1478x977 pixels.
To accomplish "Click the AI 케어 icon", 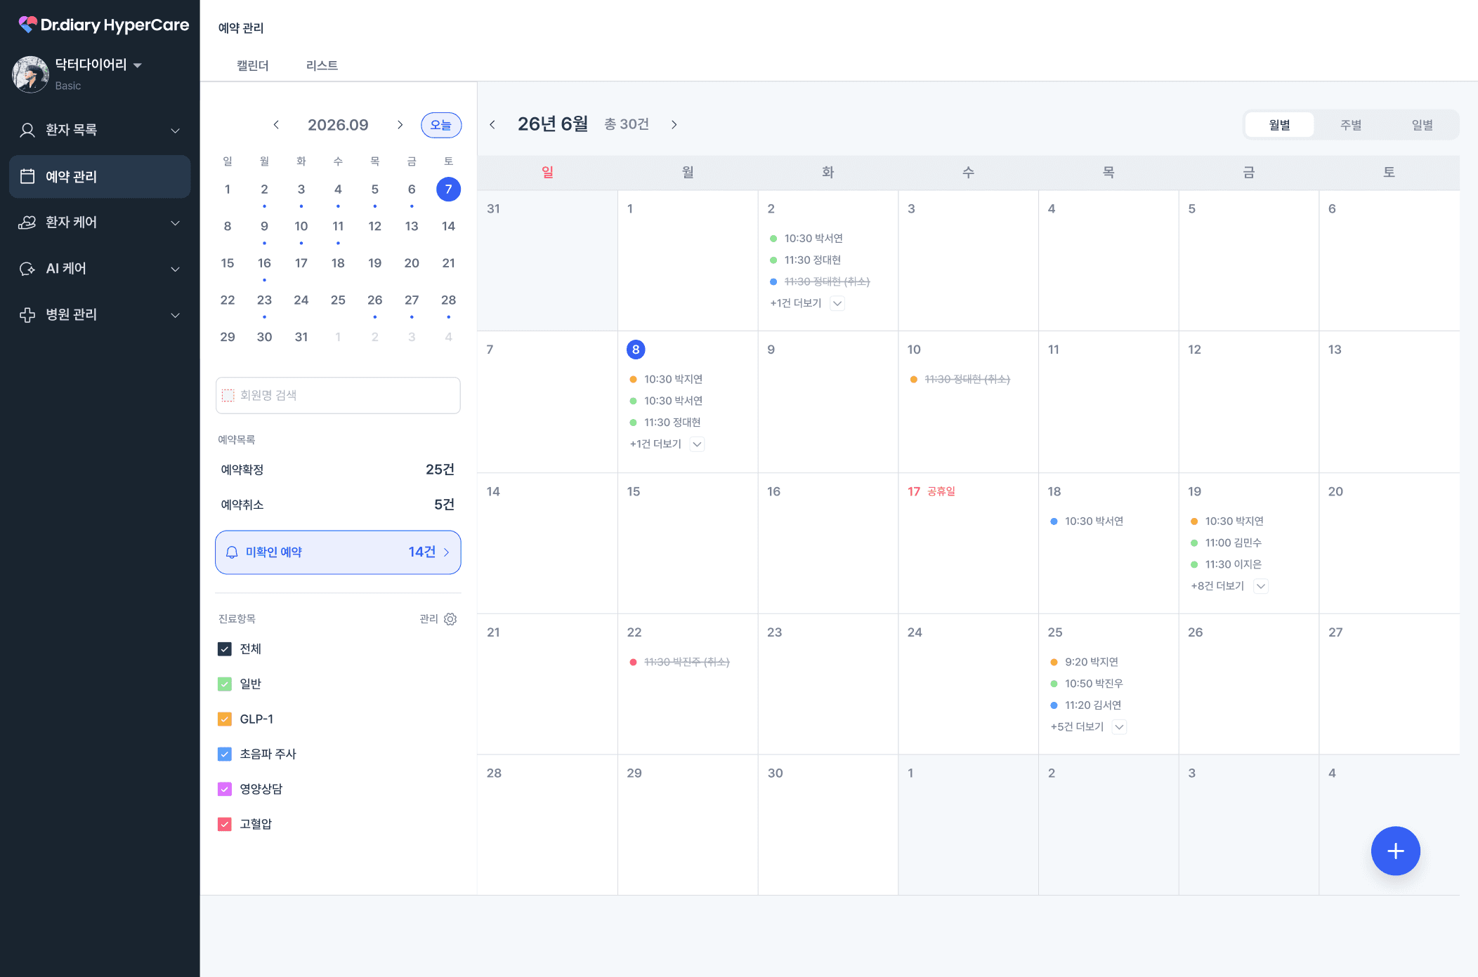I will pyautogui.click(x=27, y=269).
